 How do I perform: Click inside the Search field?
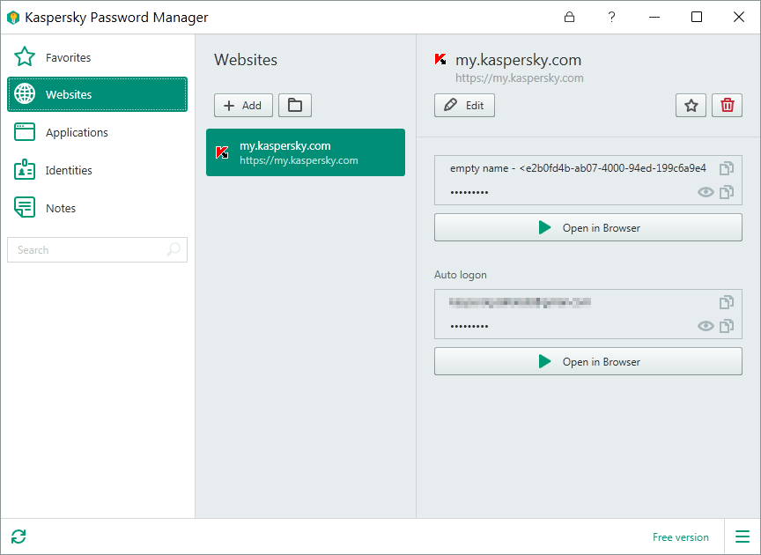88,249
